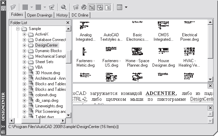218x136 pixels.
Task: Click the Forward navigation button
Action: coord(38,7)
